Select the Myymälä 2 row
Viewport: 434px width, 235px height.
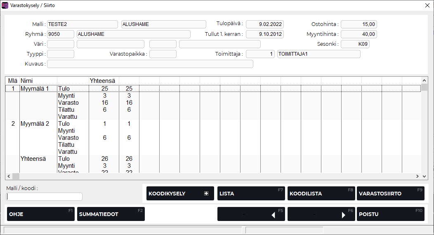[35, 124]
